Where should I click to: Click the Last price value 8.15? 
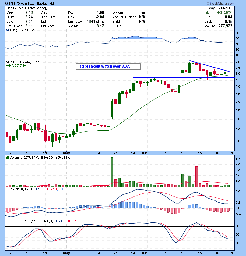(228, 21)
